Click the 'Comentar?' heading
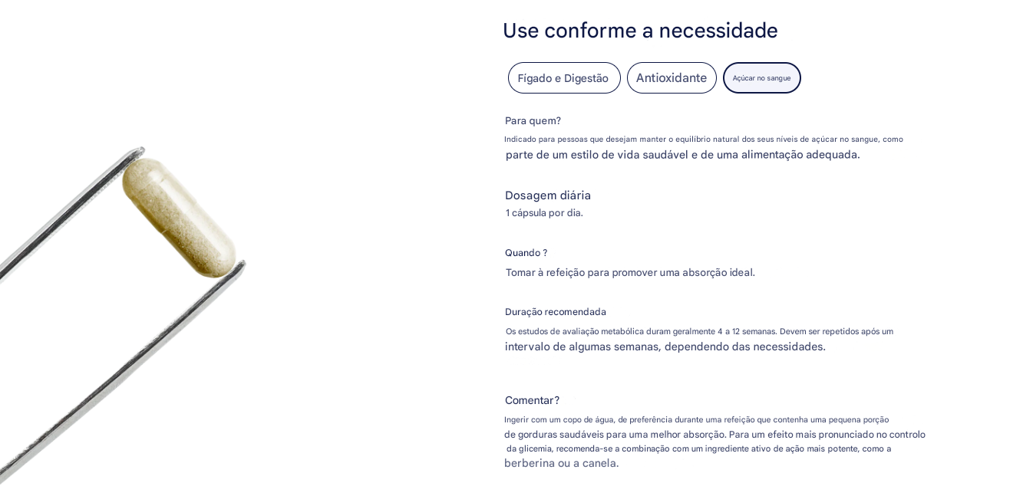 point(532,400)
